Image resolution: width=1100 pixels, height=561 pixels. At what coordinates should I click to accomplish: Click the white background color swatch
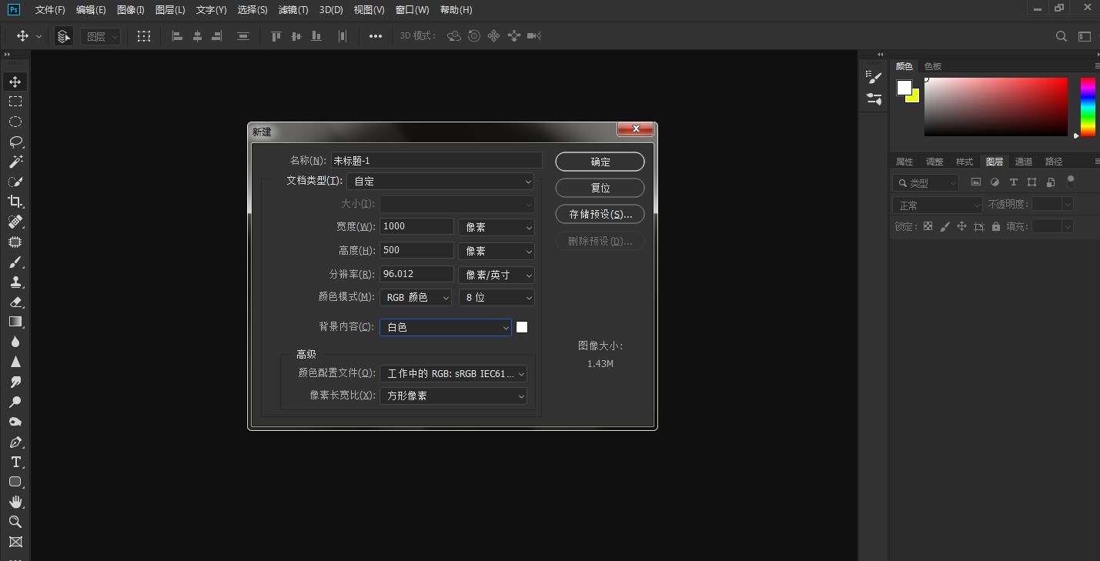tap(522, 326)
